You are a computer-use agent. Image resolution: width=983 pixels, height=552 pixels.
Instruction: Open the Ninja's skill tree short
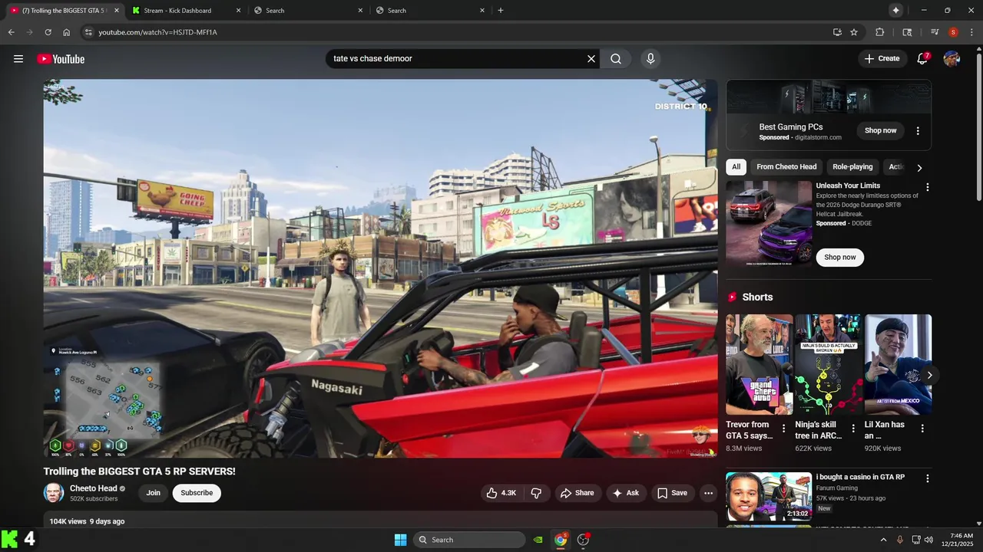[829, 364]
